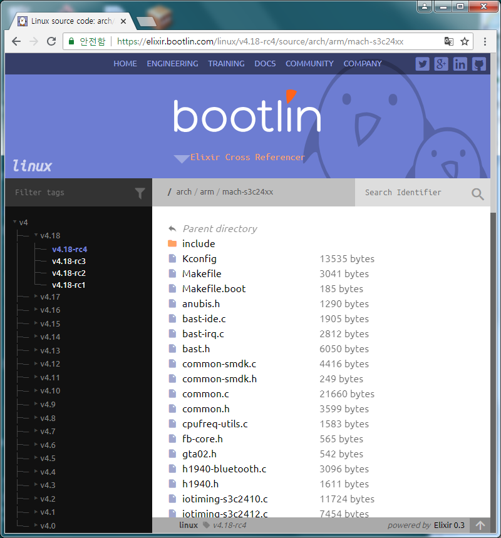Open the TRAINING menu item
The image size is (501, 538).
pyautogui.click(x=226, y=64)
